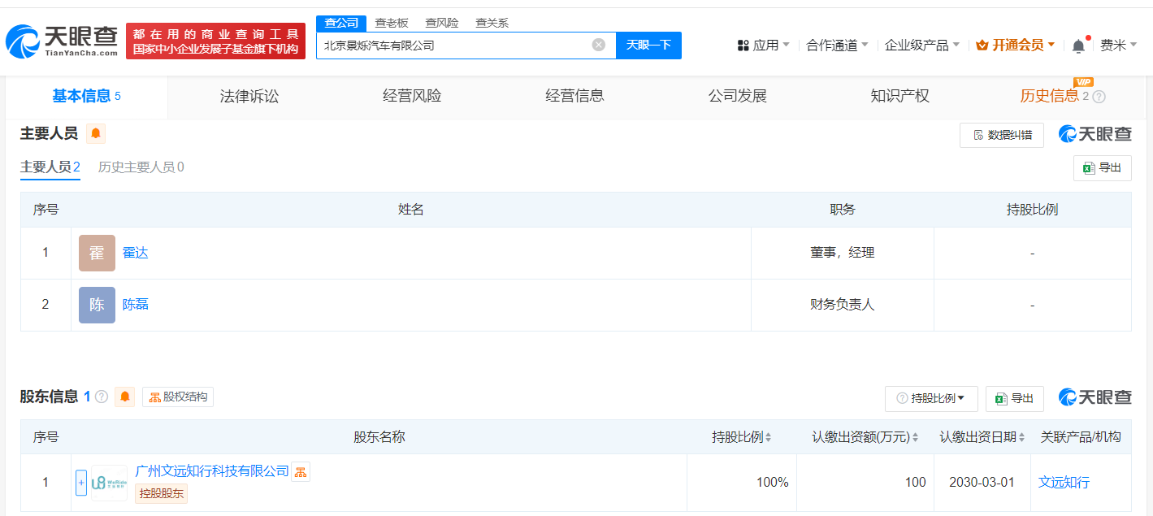Open the 费米 user menu
This screenshot has width=1153, height=516.
point(1119,46)
